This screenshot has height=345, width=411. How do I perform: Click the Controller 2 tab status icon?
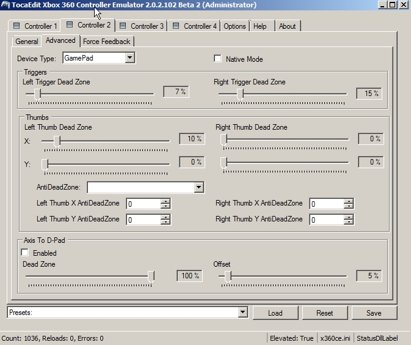[x=70, y=24]
